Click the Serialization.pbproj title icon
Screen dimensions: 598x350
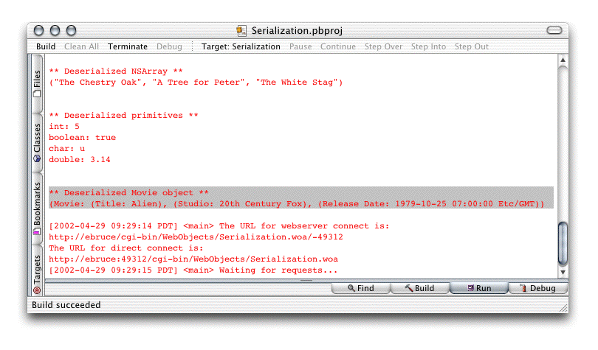point(241,31)
